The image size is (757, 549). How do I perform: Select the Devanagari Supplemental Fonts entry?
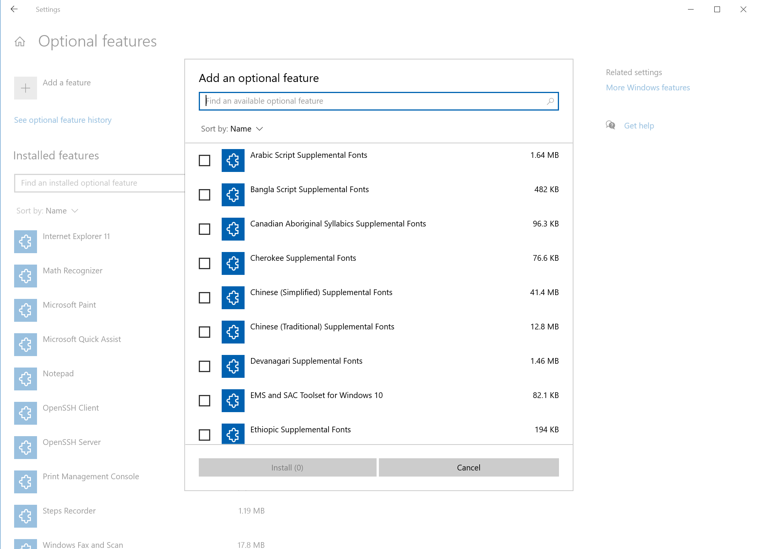306,361
